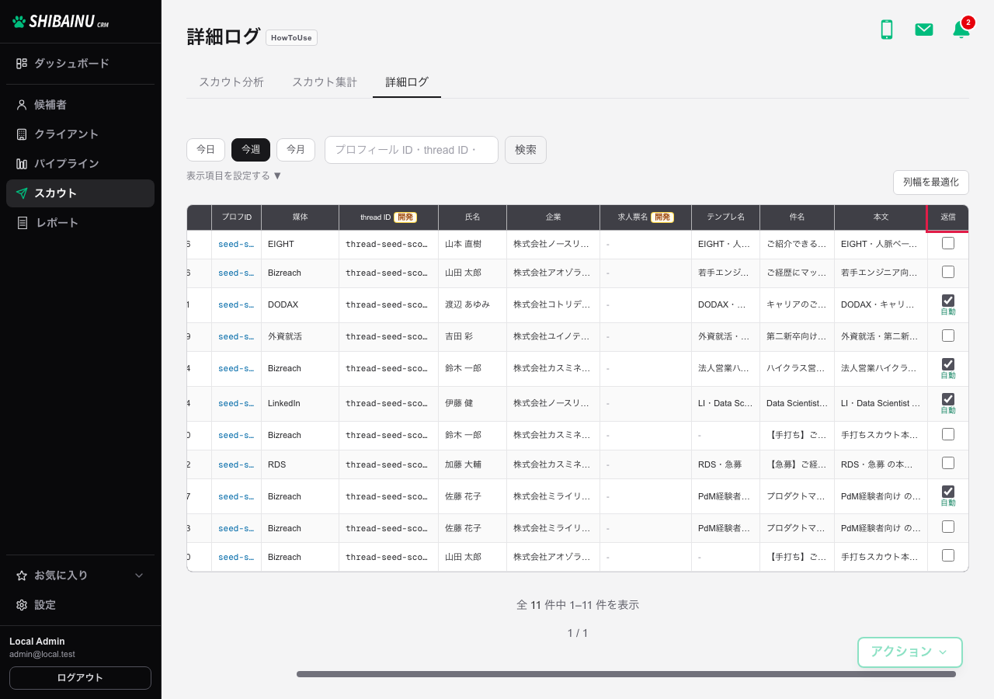Click 外資就活 media cell

click(300, 337)
